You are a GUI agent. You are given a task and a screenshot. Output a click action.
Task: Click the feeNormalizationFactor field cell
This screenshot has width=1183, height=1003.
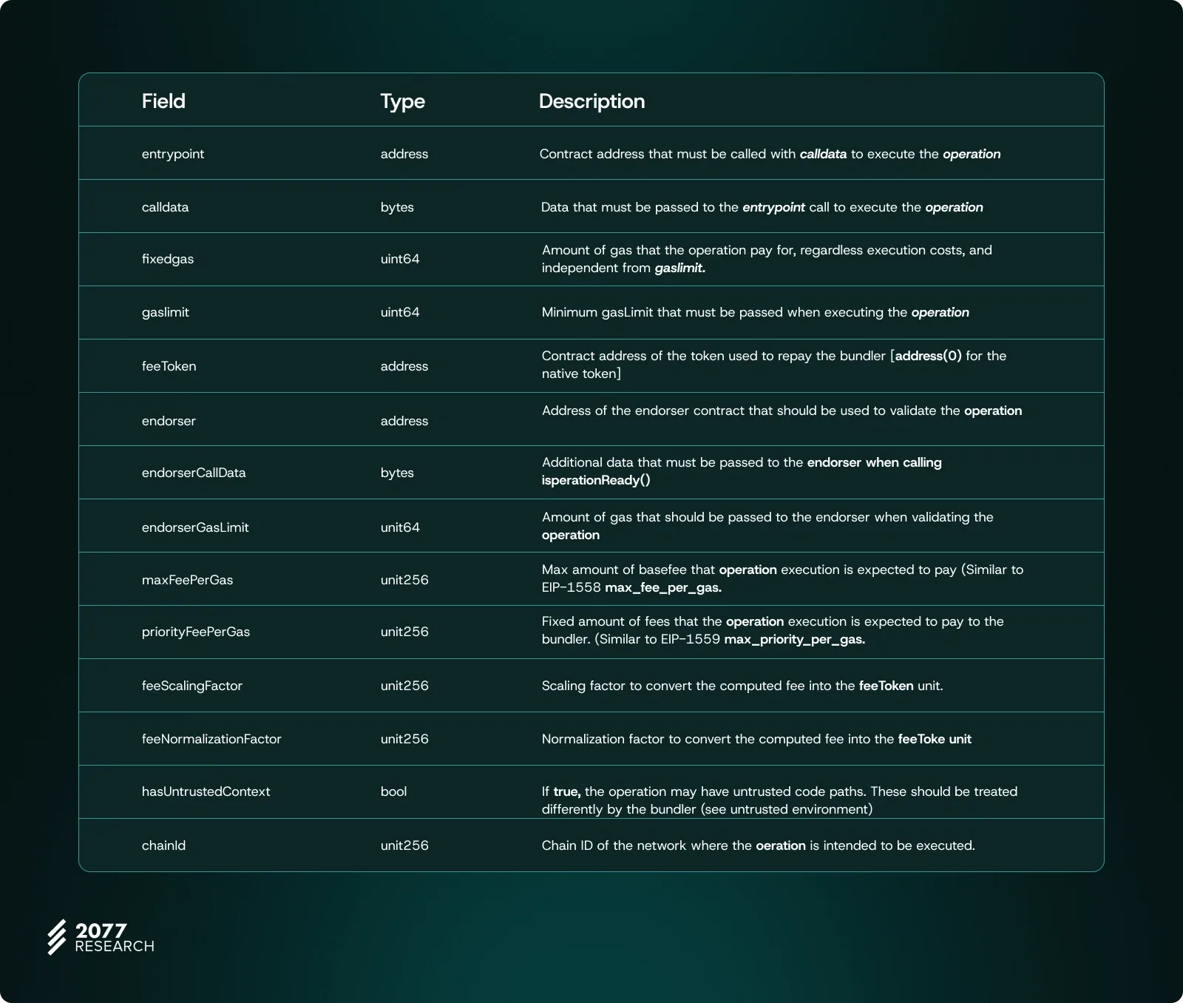pos(211,739)
